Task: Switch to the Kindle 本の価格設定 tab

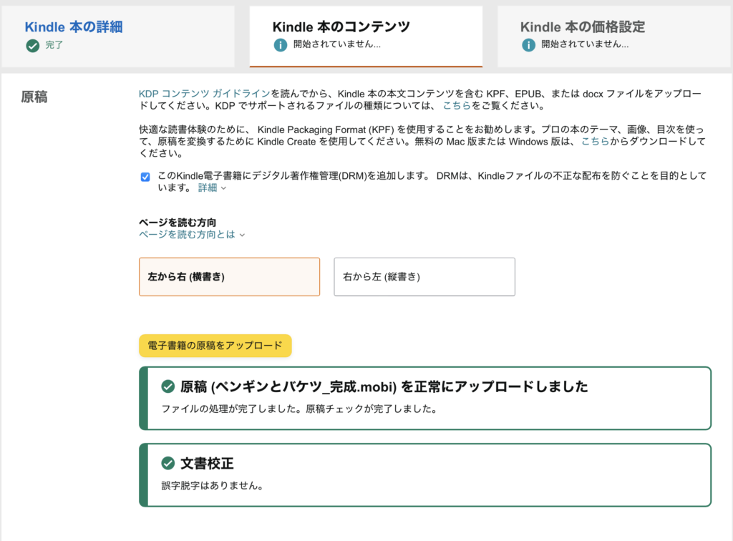Action: click(x=582, y=27)
